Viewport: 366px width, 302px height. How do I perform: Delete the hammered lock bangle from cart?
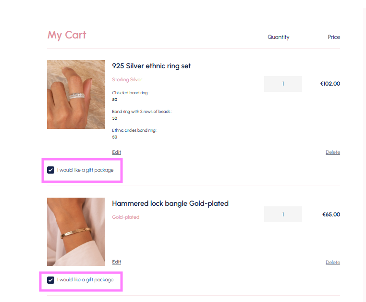(x=332, y=263)
